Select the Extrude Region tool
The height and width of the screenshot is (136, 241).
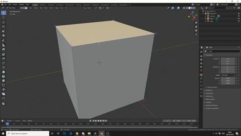tap(3, 50)
